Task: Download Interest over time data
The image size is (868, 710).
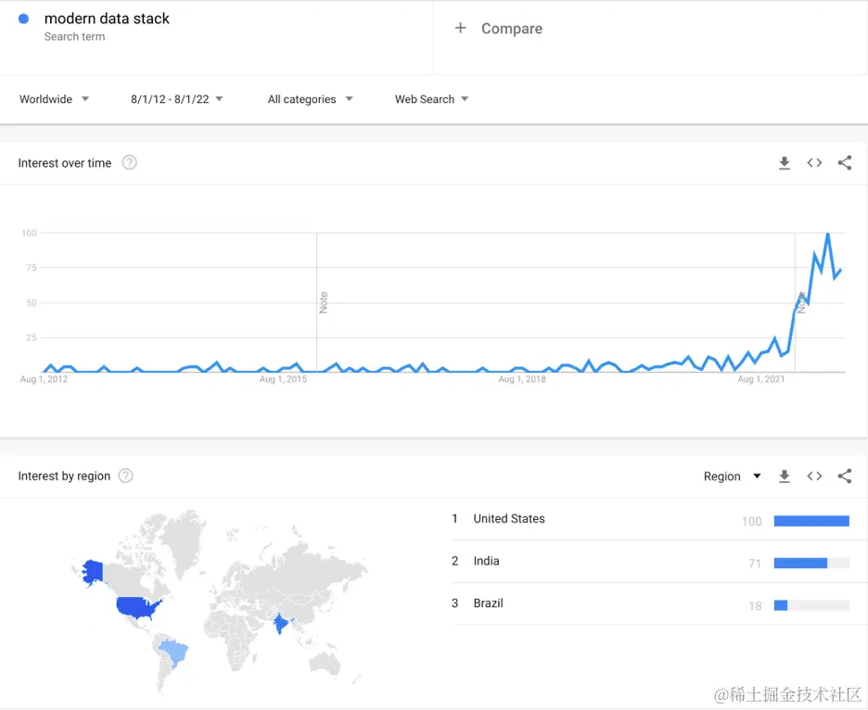Action: pyautogui.click(x=784, y=163)
